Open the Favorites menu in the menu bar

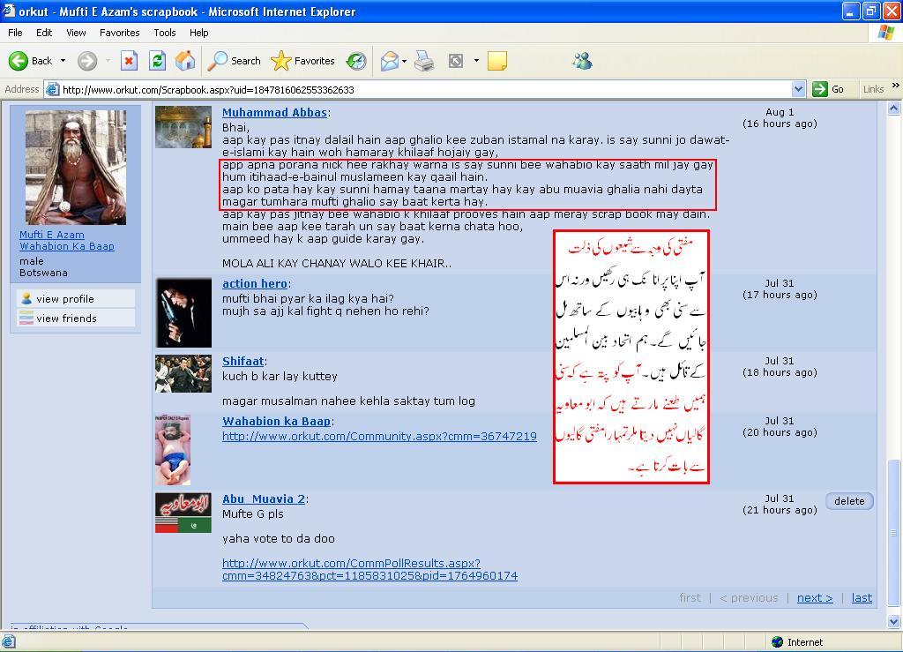coord(119,33)
